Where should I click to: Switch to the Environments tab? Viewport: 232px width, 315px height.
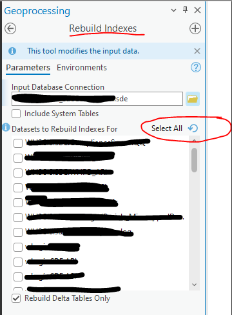82,68
